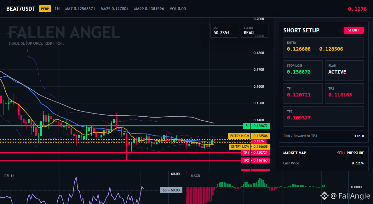This screenshot has width=373, height=204.
Task: Click the 60.00 RSI axis label
Action: (175, 174)
